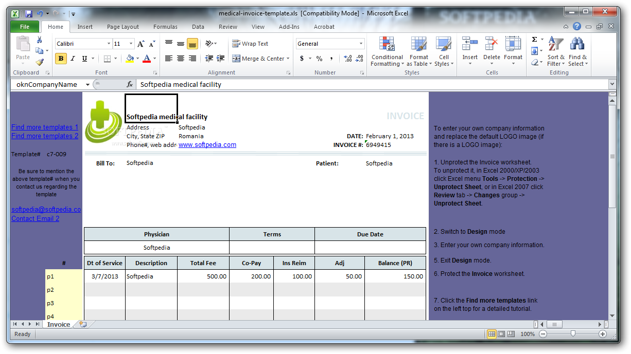631x354 pixels.
Task: Expand the Name Box dropdown
Action: point(88,84)
